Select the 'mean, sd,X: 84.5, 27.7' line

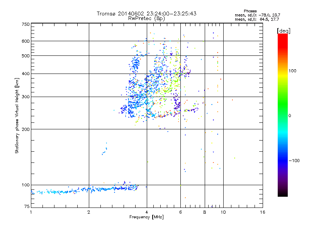[x=257, y=19]
